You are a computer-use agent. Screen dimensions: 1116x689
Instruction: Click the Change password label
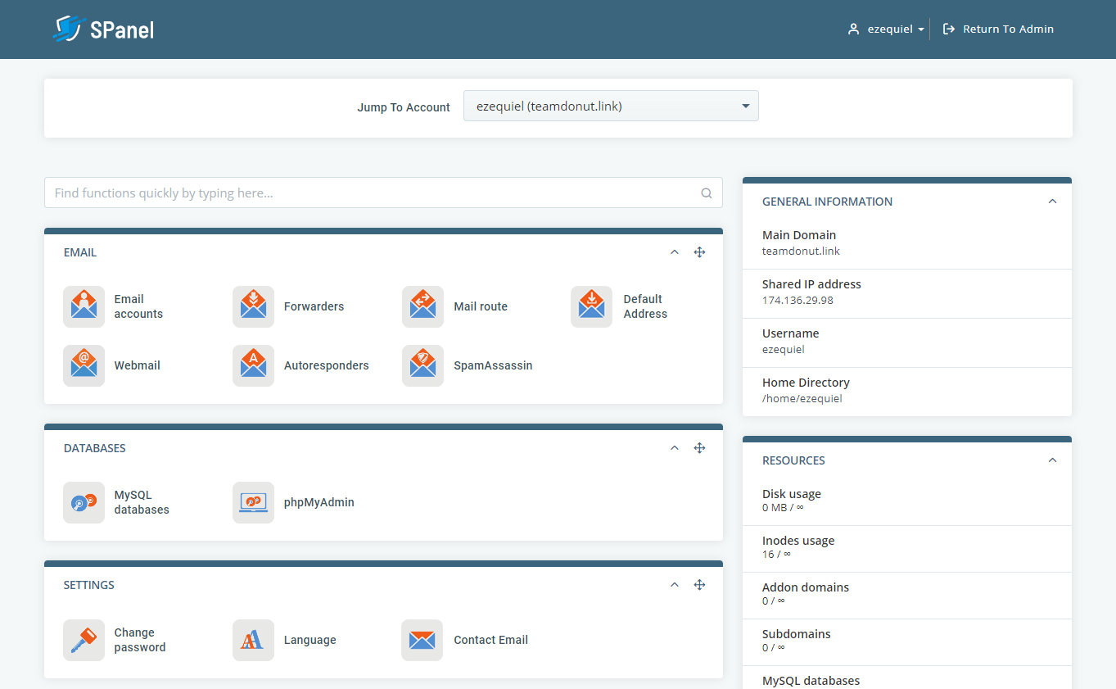(140, 640)
